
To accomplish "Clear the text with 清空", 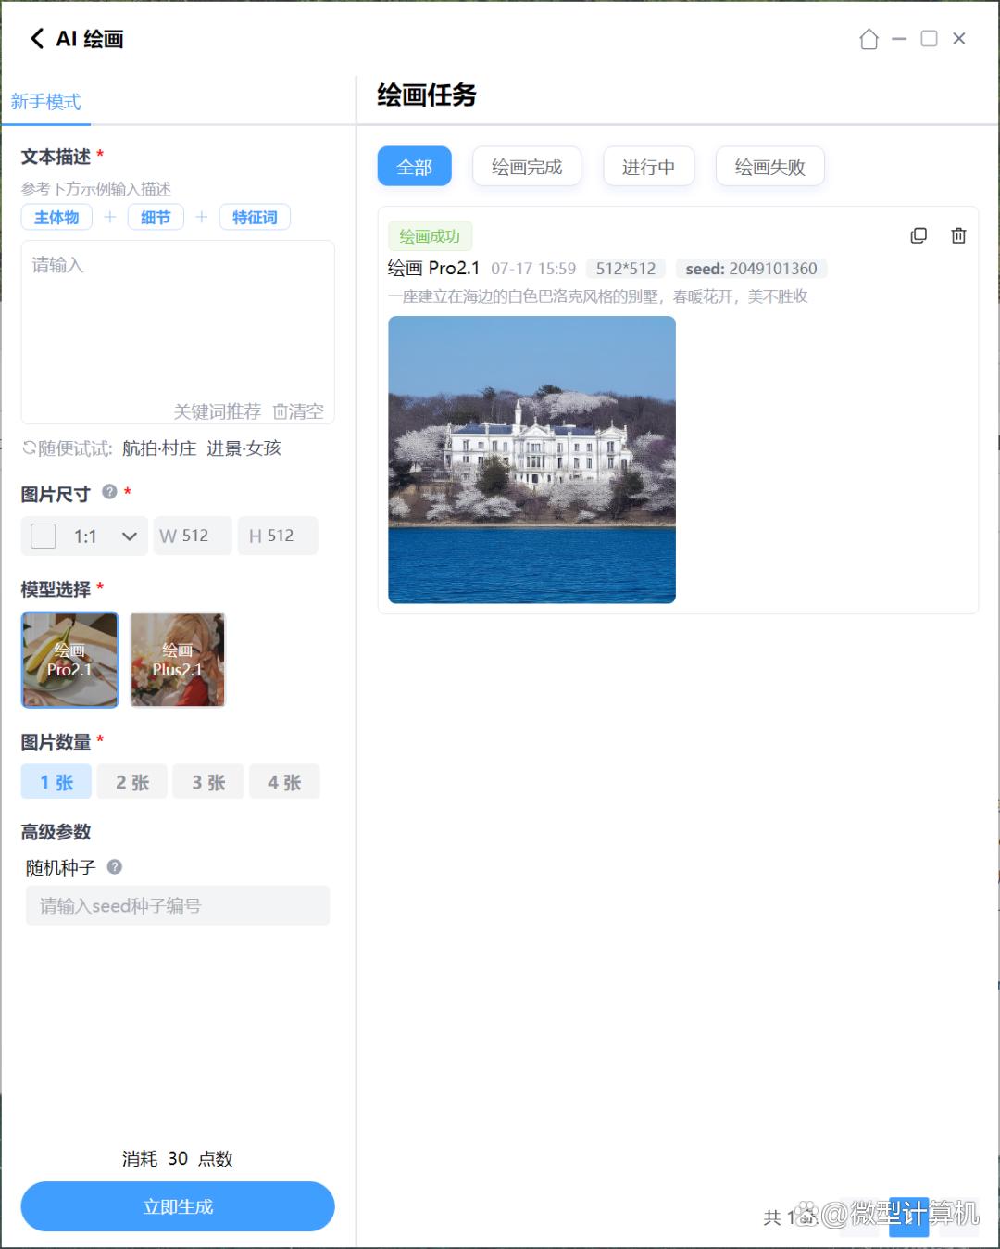I will [x=298, y=411].
